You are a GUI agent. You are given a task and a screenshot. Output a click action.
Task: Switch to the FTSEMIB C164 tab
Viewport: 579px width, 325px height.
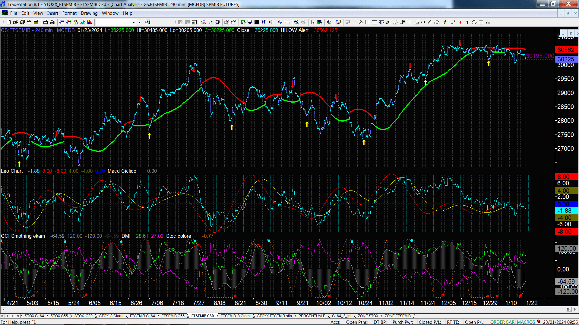point(142,316)
